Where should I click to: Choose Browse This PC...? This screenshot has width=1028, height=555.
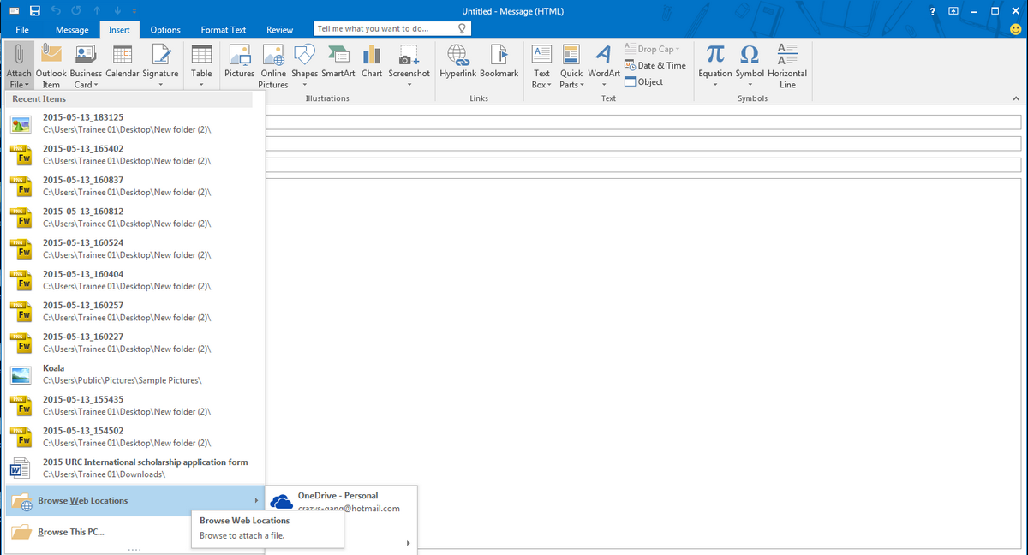(135, 532)
